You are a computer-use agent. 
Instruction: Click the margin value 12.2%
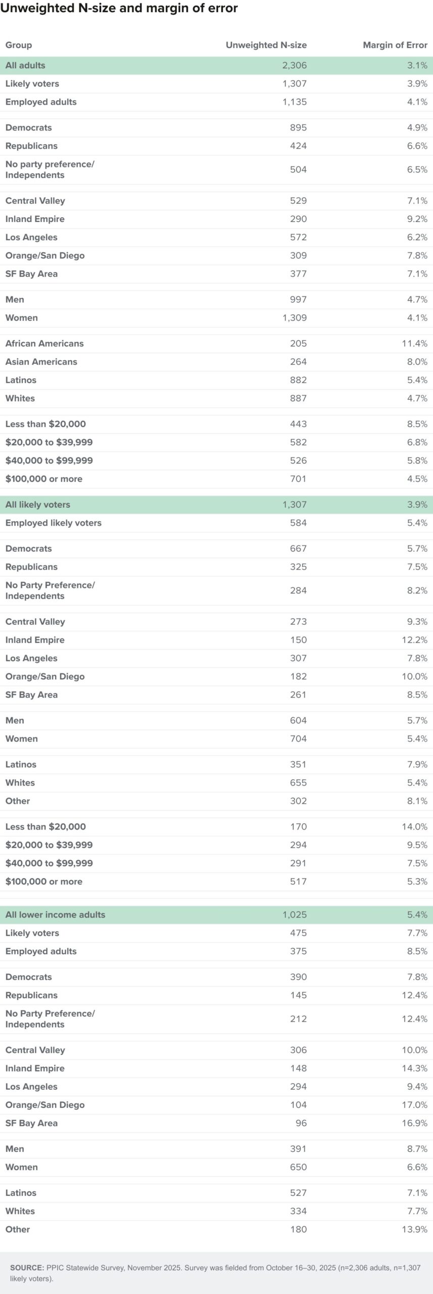pyautogui.click(x=415, y=639)
